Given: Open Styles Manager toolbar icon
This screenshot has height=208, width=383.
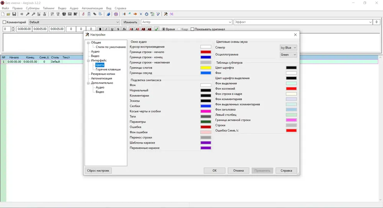Looking at the screenshot, I should pyautogui.click(x=83, y=14).
